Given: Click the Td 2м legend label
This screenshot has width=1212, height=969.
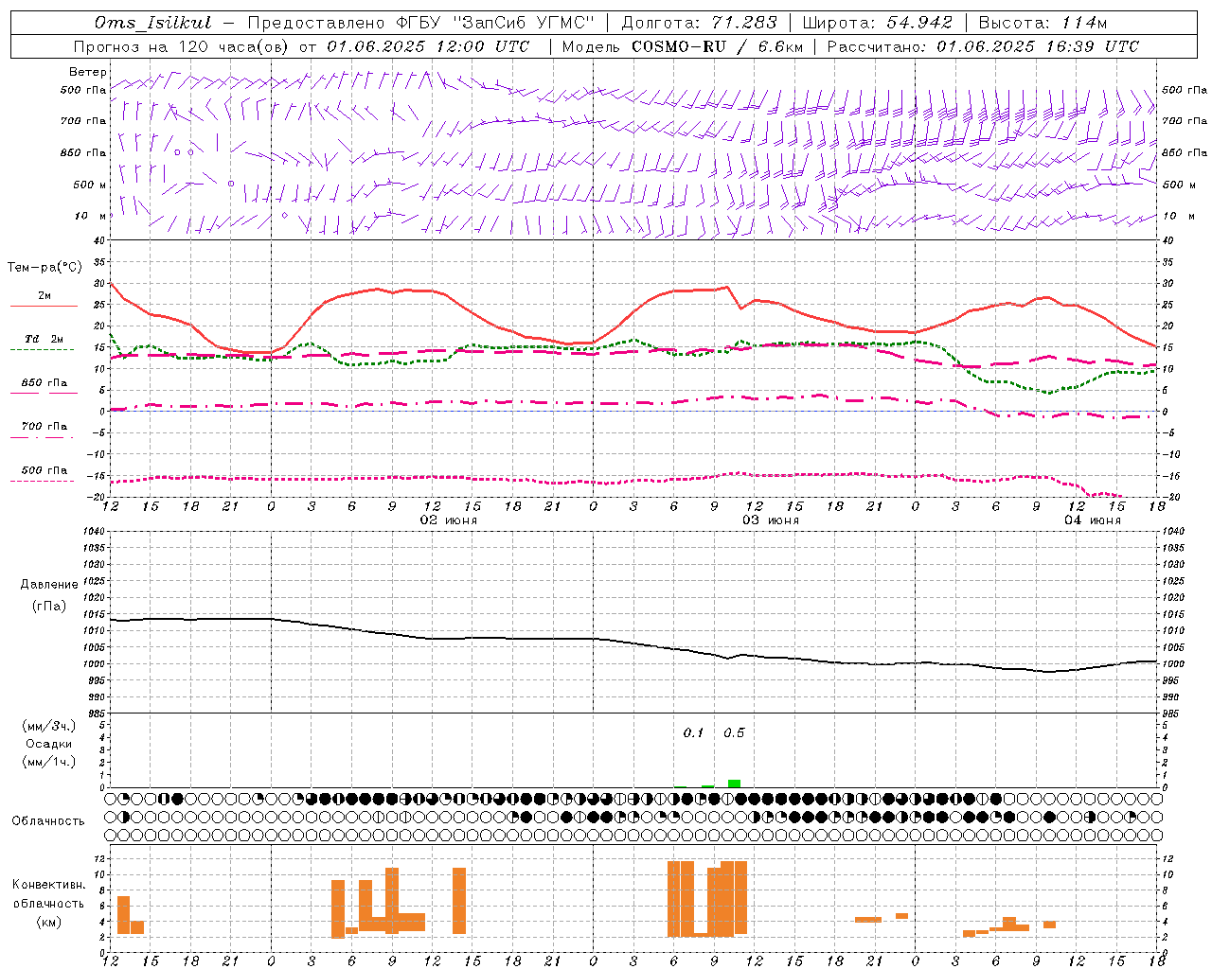Looking at the screenshot, I should pos(44,339).
